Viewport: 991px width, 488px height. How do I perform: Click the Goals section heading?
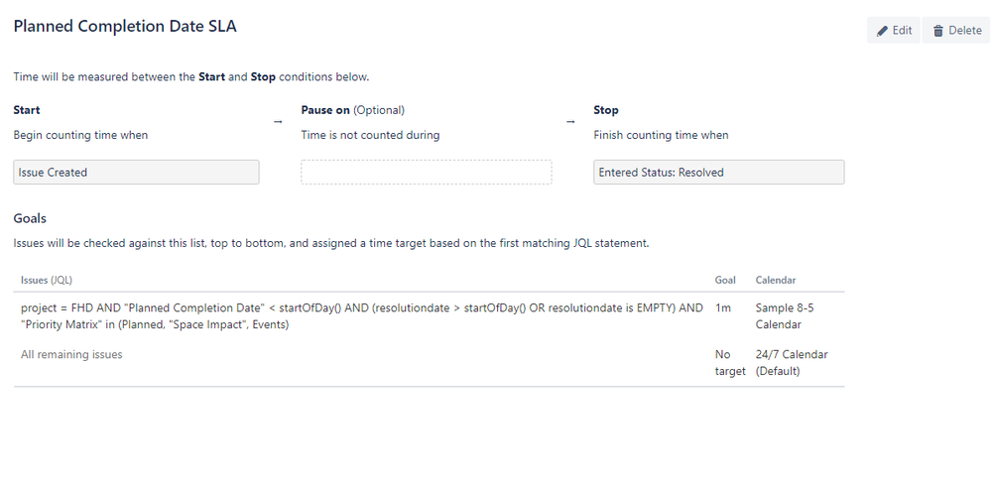click(30, 219)
